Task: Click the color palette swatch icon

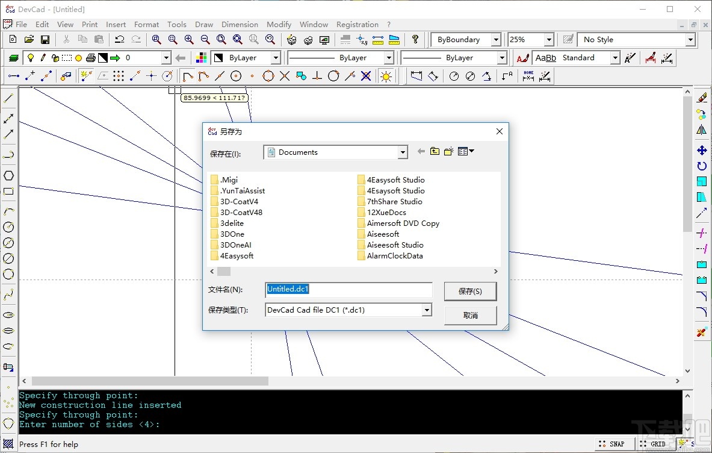Action: [x=202, y=58]
